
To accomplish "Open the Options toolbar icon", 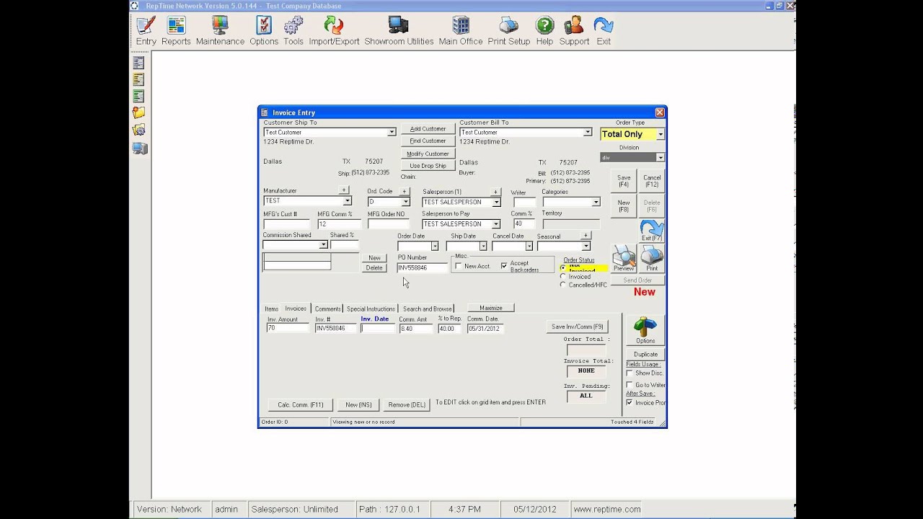I will click(264, 31).
